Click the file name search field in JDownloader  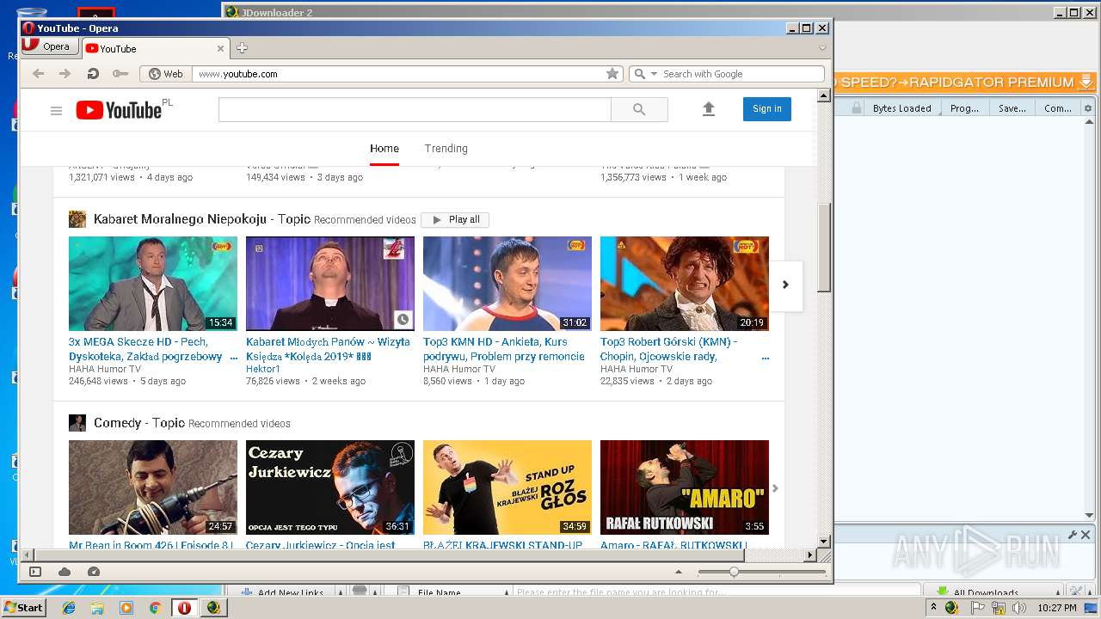tap(717, 592)
